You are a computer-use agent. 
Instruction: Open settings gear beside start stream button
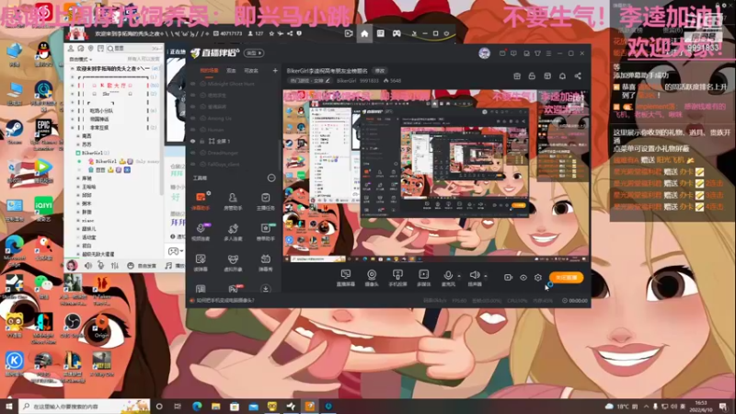538,278
